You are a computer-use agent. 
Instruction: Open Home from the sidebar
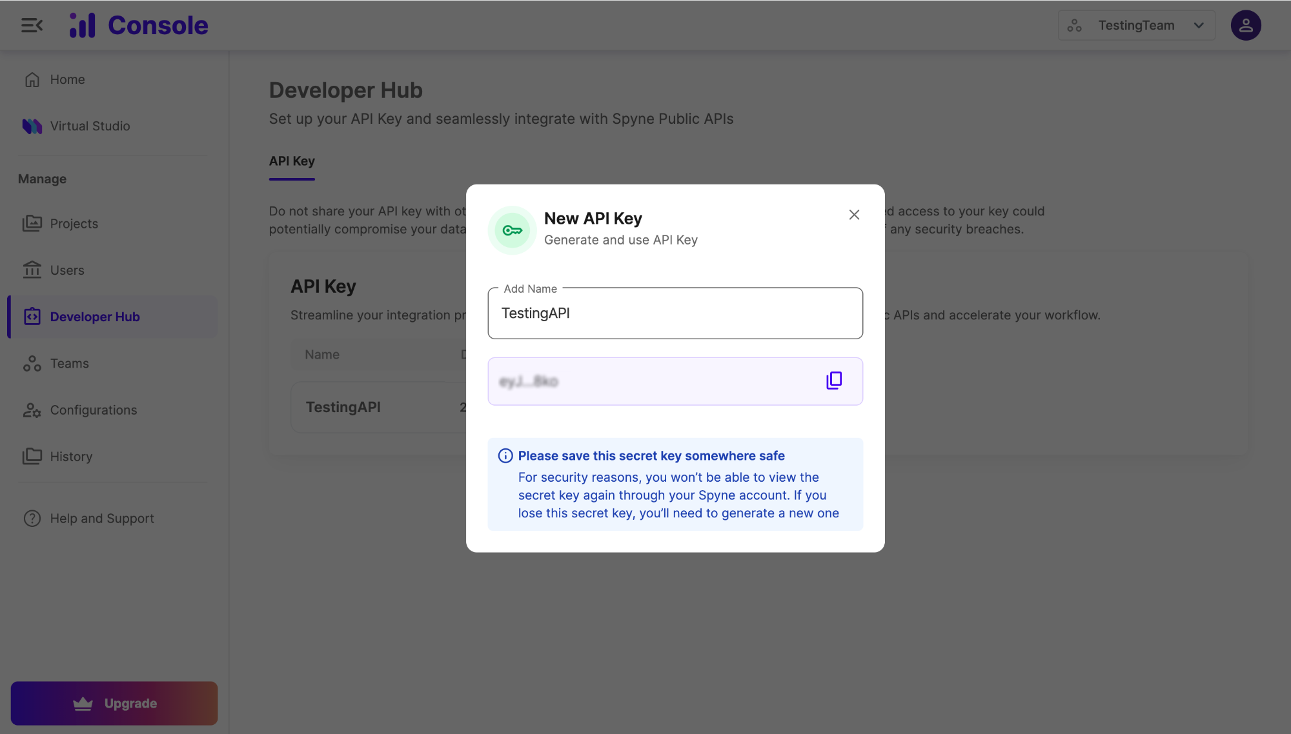[67, 79]
